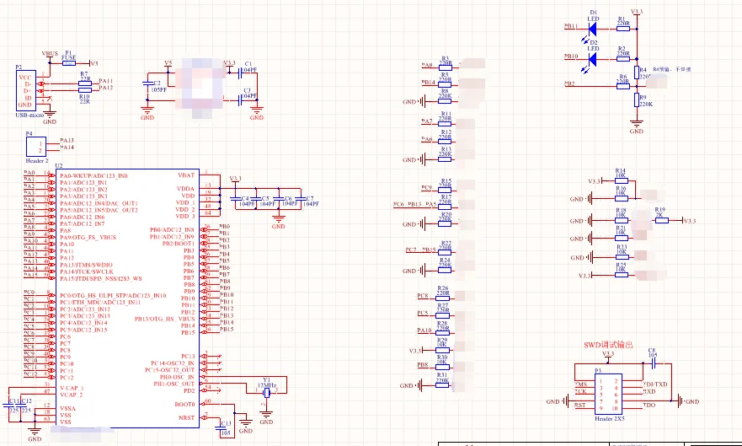The image size is (742, 446).
Task: Click pin name 'PA13/JTMS/SWDIO'
Action: (86, 265)
